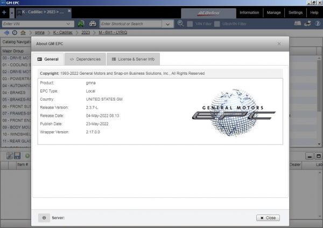The height and width of the screenshot is (228, 323).
Task: Click the Item # column header
Action: [23, 165]
